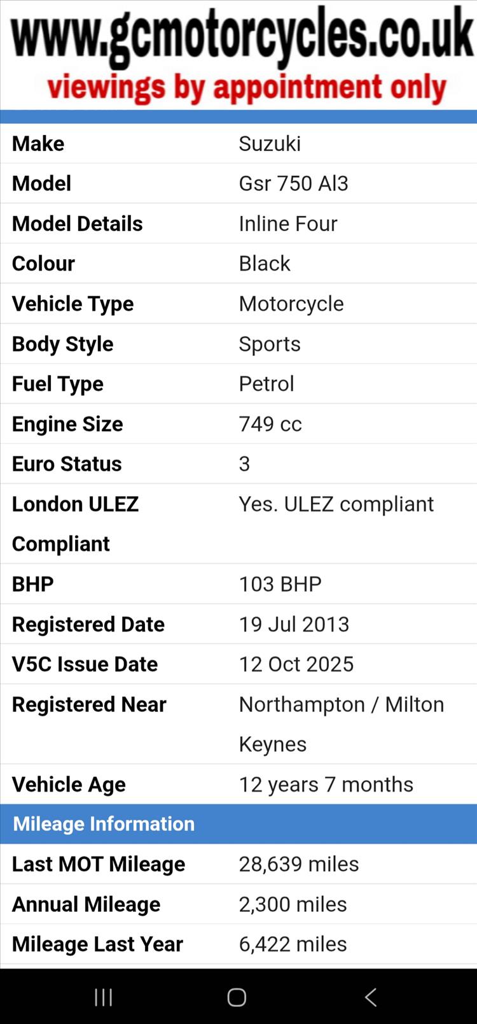Click the Colour value 'Black'
The image size is (477, 1024).
point(265,264)
